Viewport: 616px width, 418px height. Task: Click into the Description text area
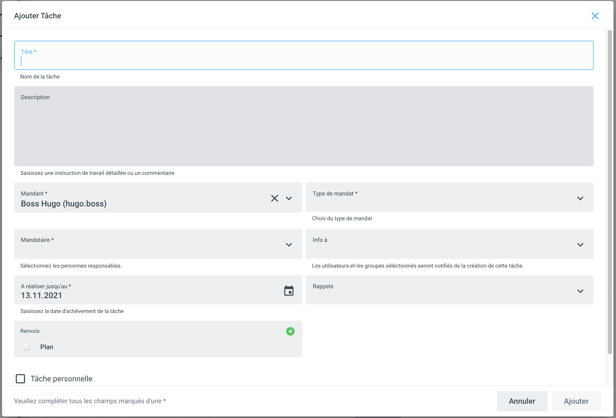point(303,130)
